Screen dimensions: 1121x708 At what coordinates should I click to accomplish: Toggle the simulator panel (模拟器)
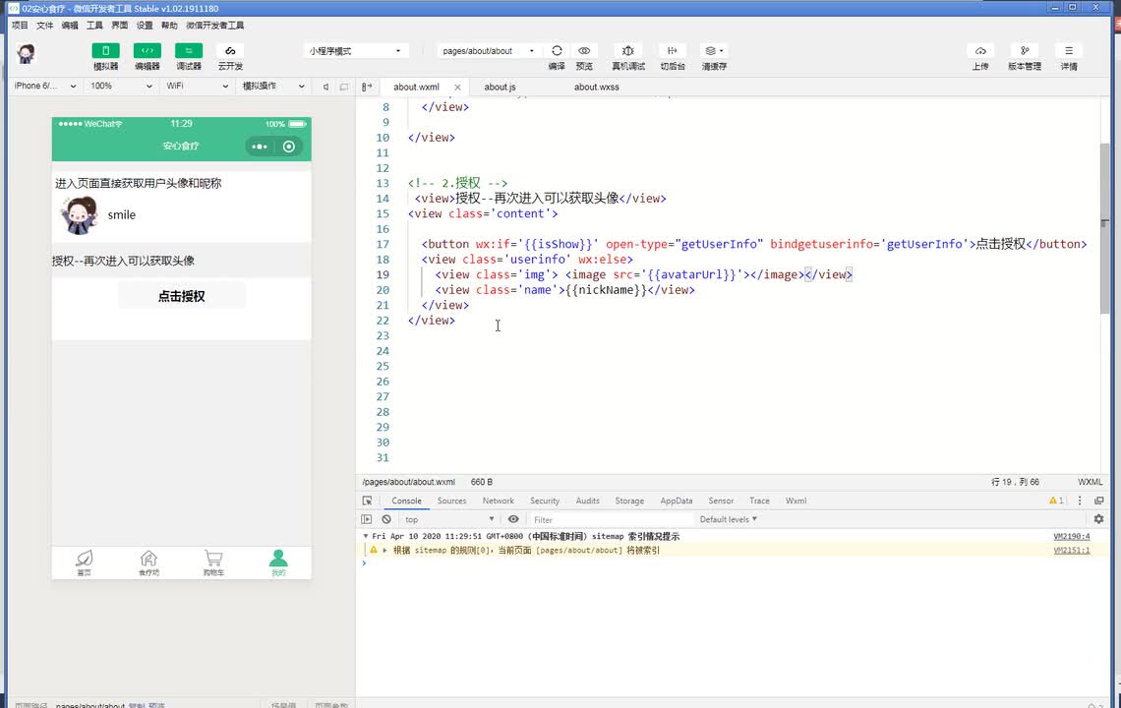(x=105, y=51)
